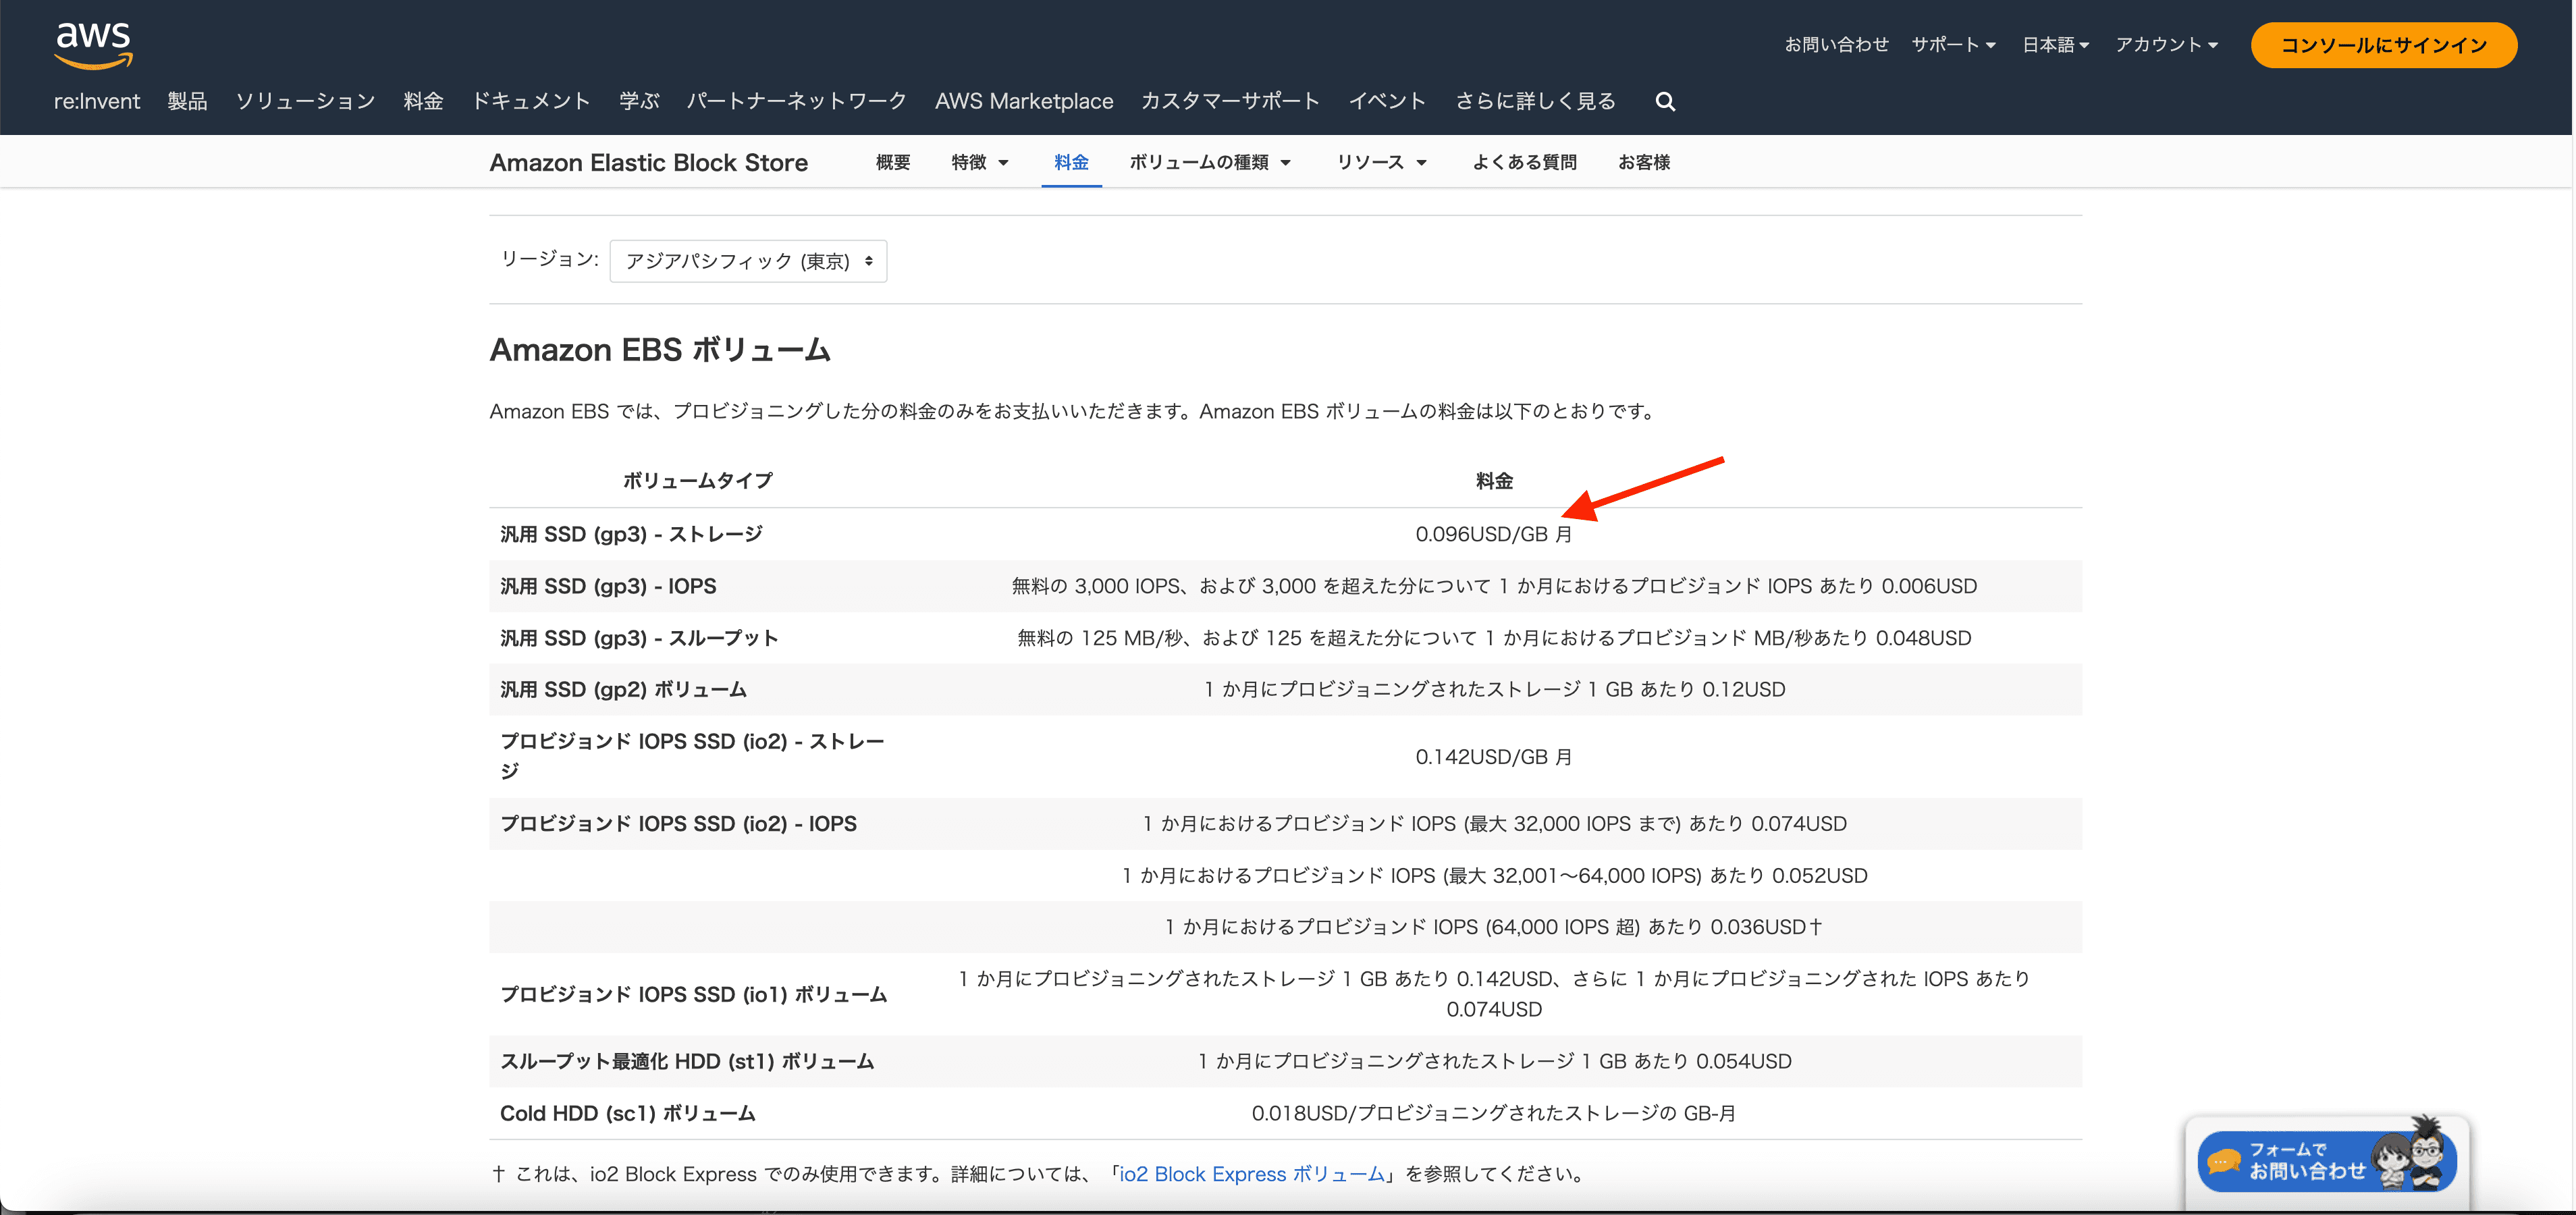Screen dimensions: 2576x1215
Task: Click the 0.142USD/GB 月 price
Action: point(1493,757)
